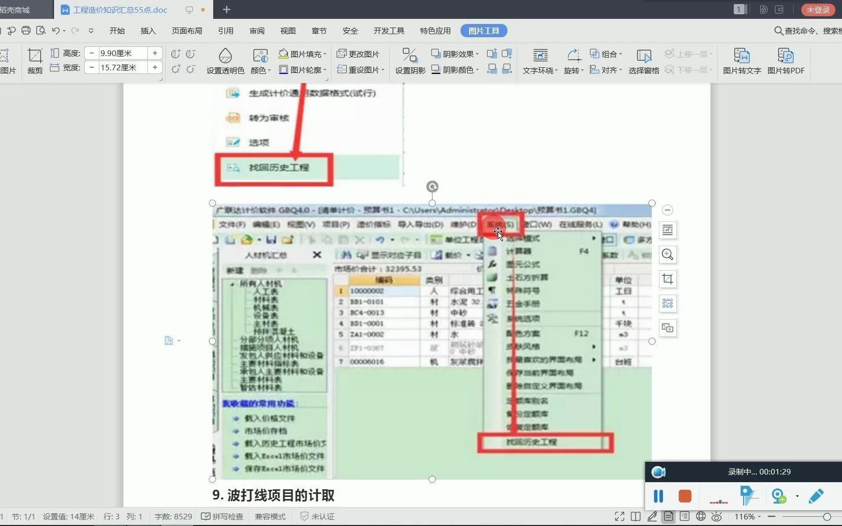Click the undo arrow icon
The image size is (842, 526).
click(56, 31)
